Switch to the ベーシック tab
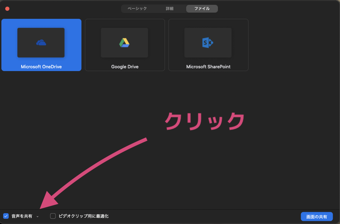Image resolution: width=340 pixels, height=224 pixels. [137, 9]
